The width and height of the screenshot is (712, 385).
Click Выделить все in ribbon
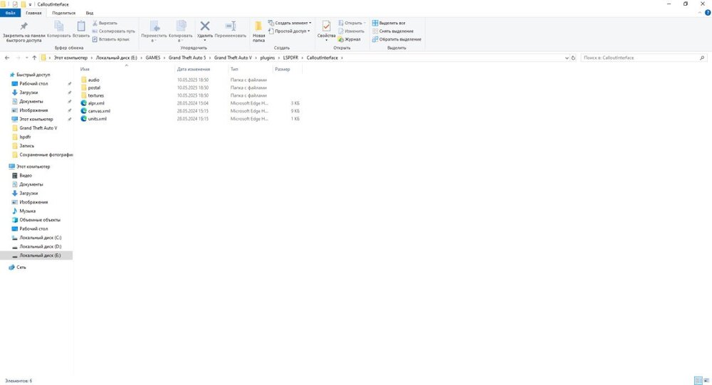pyautogui.click(x=389, y=23)
